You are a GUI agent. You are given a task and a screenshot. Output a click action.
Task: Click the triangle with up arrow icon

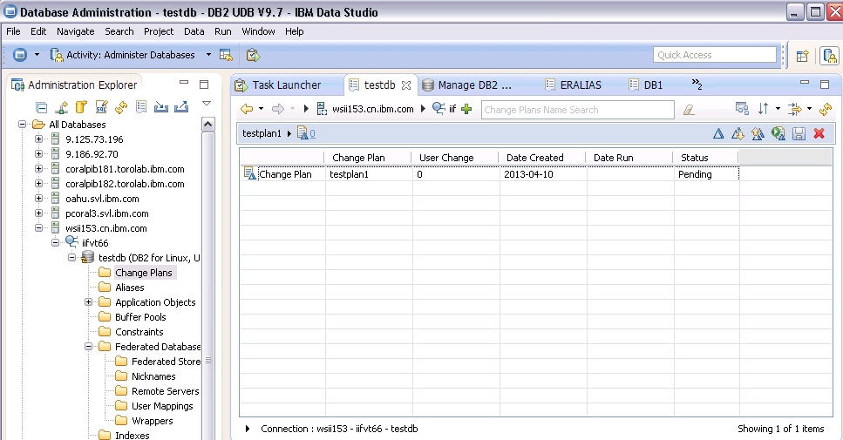[758, 134]
